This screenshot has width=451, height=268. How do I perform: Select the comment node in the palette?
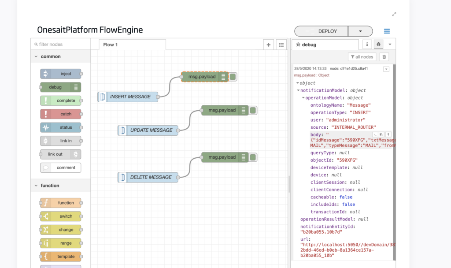pyautogui.click(x=61, y=167)
